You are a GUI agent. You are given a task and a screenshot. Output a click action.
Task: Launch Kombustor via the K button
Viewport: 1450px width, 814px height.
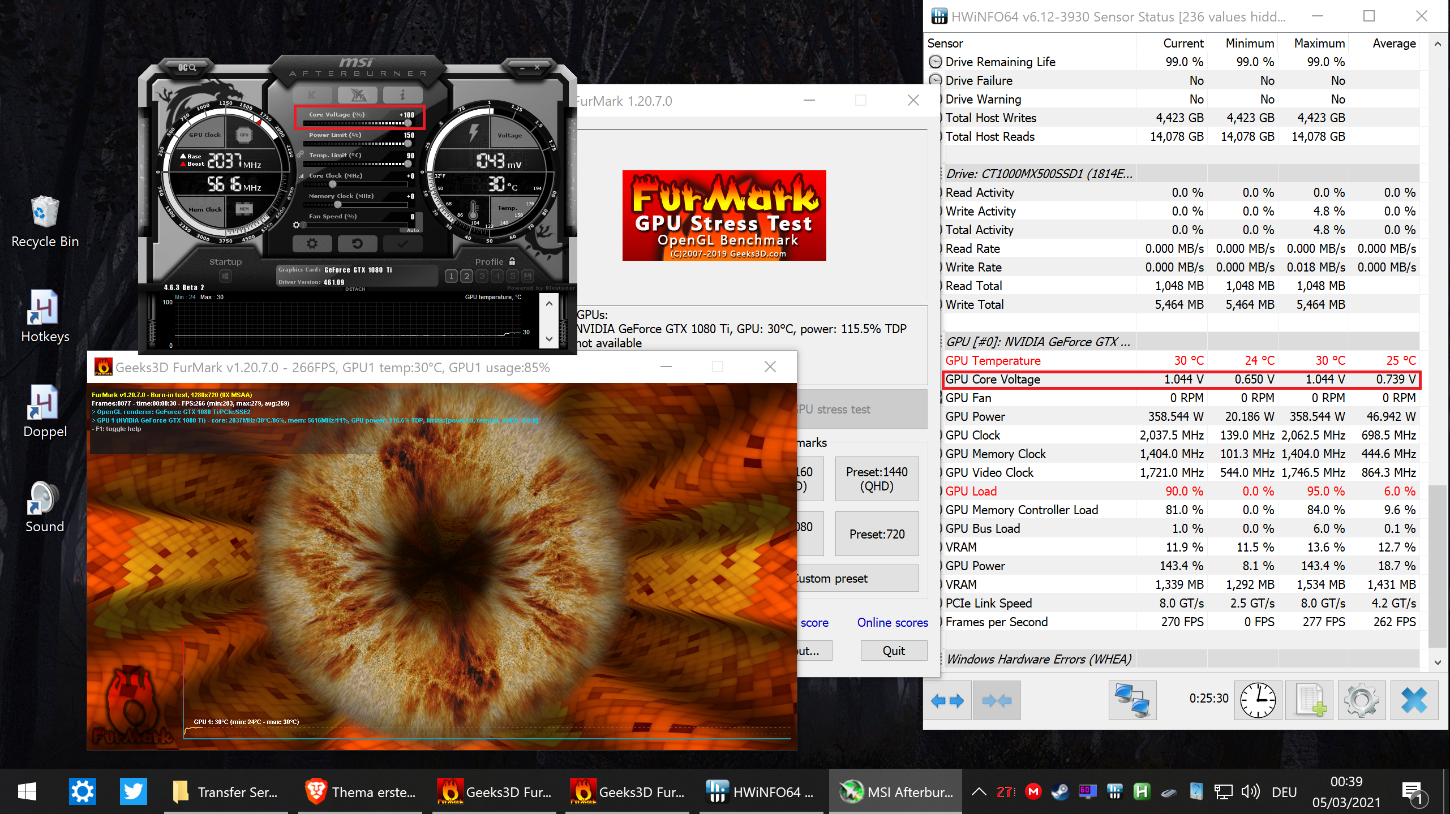coord(312,94)
